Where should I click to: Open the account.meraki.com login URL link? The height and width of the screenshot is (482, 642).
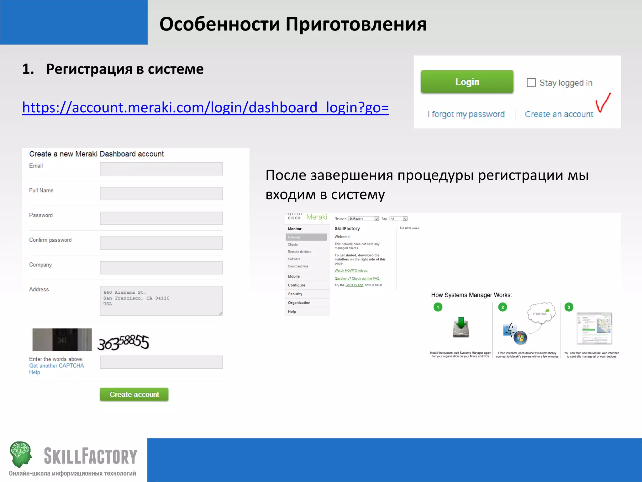[x=206, y=107]
